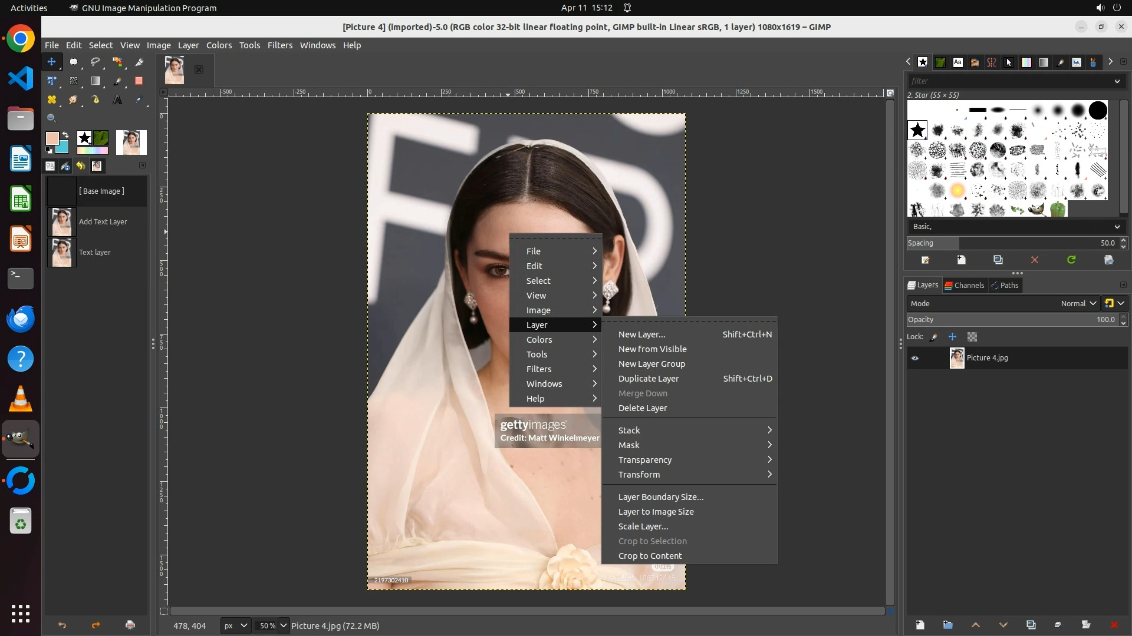This screenshot has height=636, width=1132.
Task: Activate the Zoom magnifier tool
Action: [x=51, y=118]
